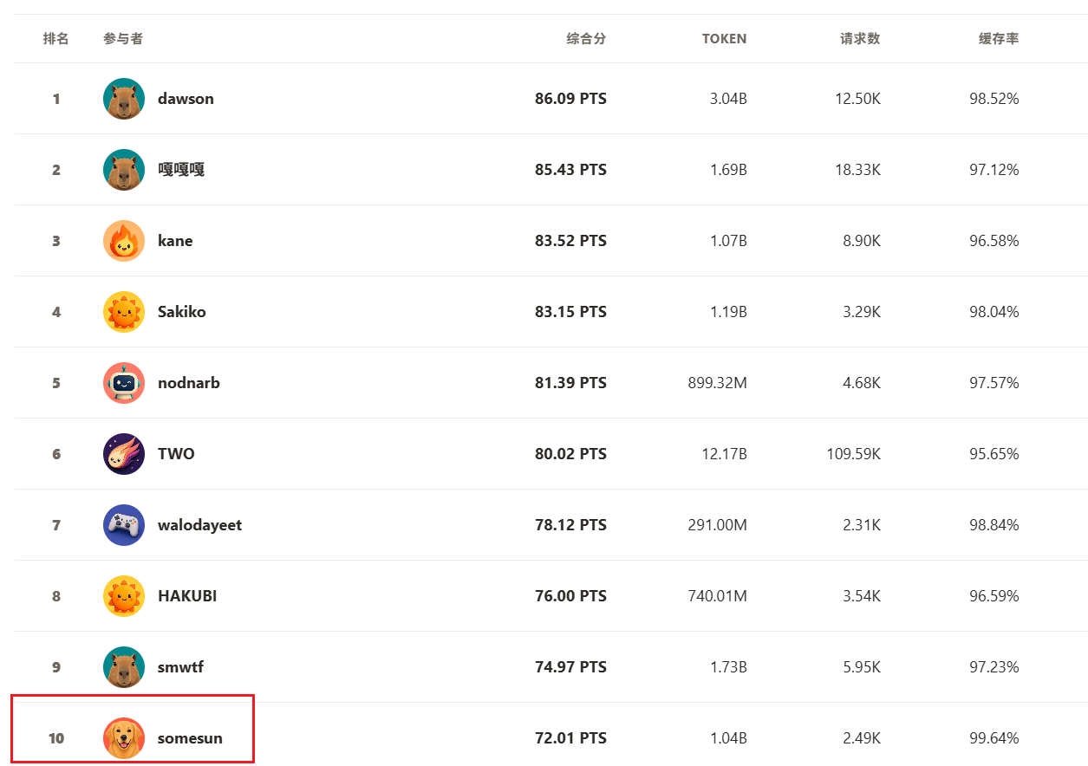The image size is (1088, 766).
Task: Click the 综合分 column header
Action: tap(586, 39)
